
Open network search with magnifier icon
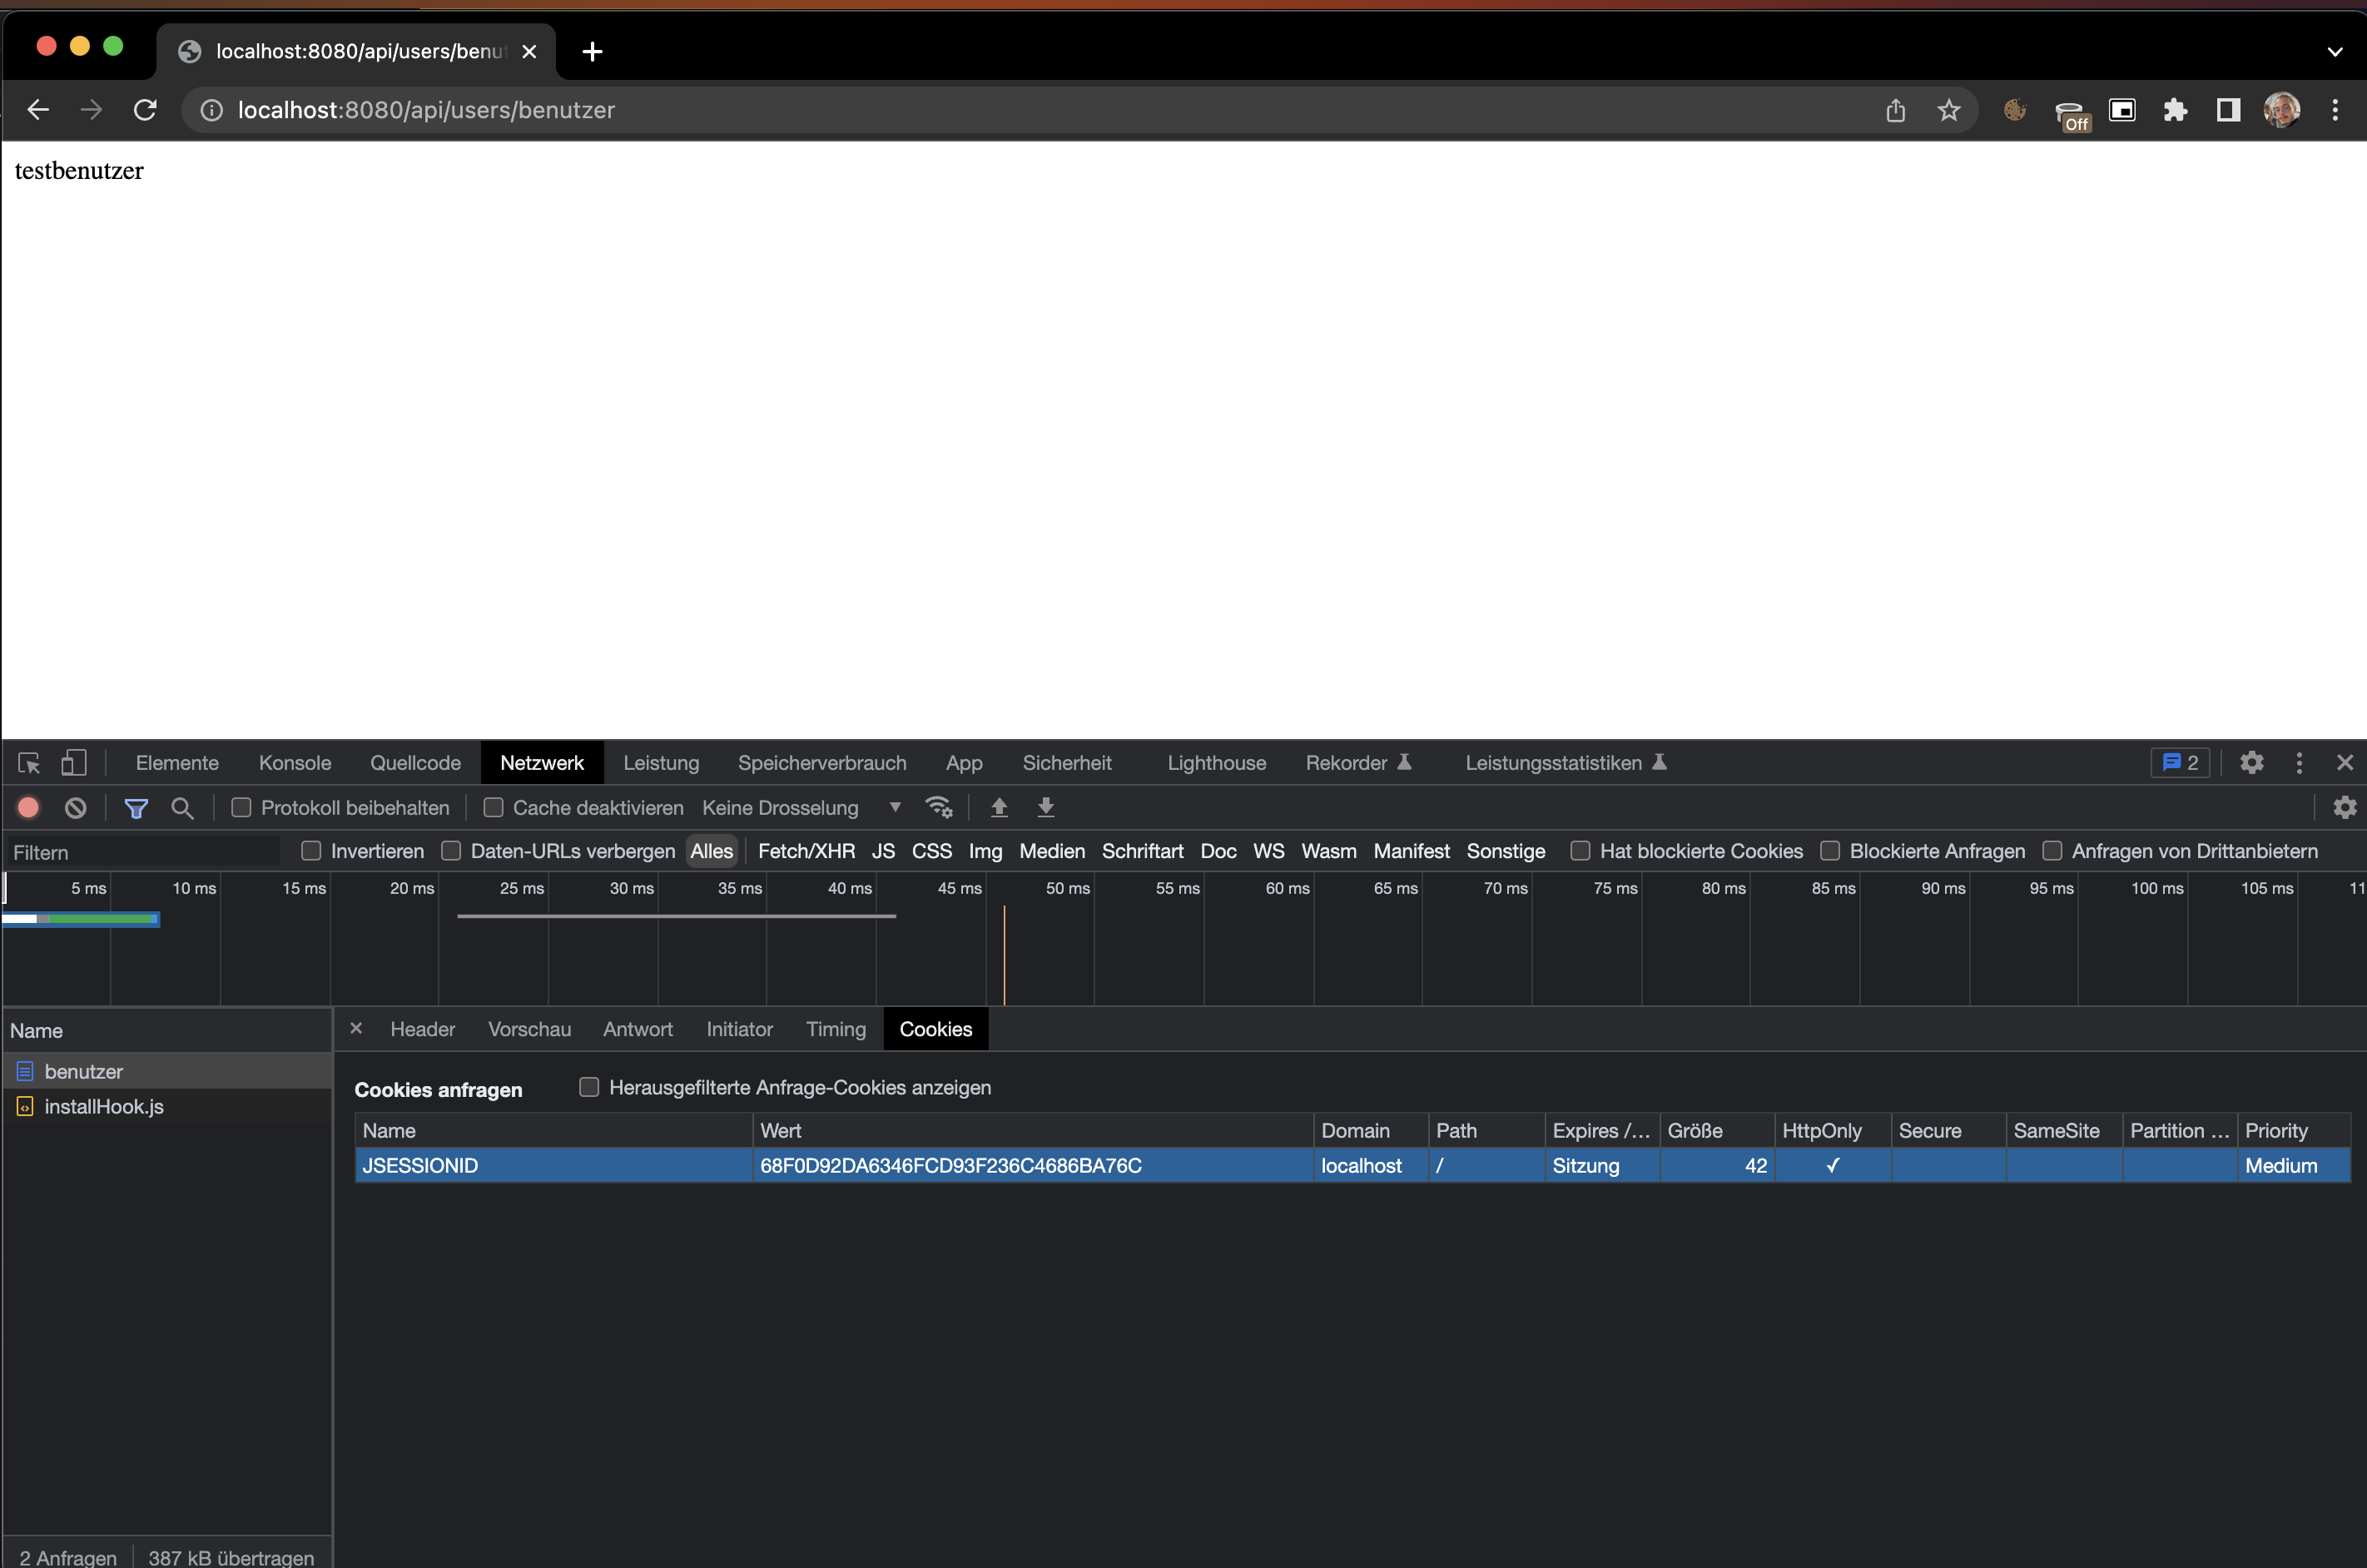(182, 808)
